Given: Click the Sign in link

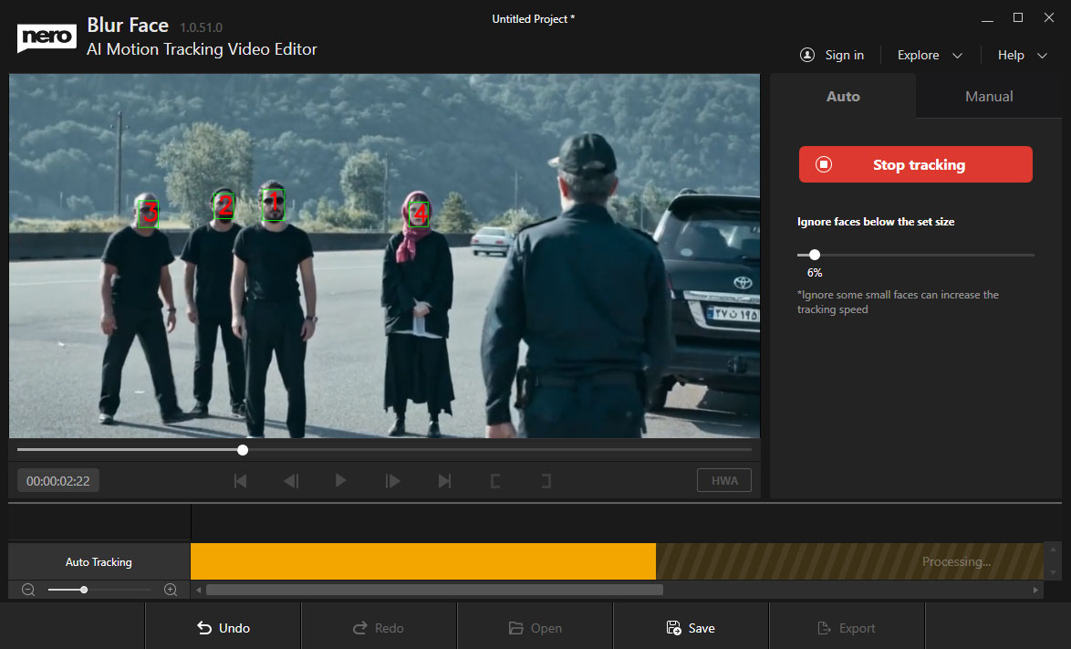Looking at the screenshot, I should (832, 56).
